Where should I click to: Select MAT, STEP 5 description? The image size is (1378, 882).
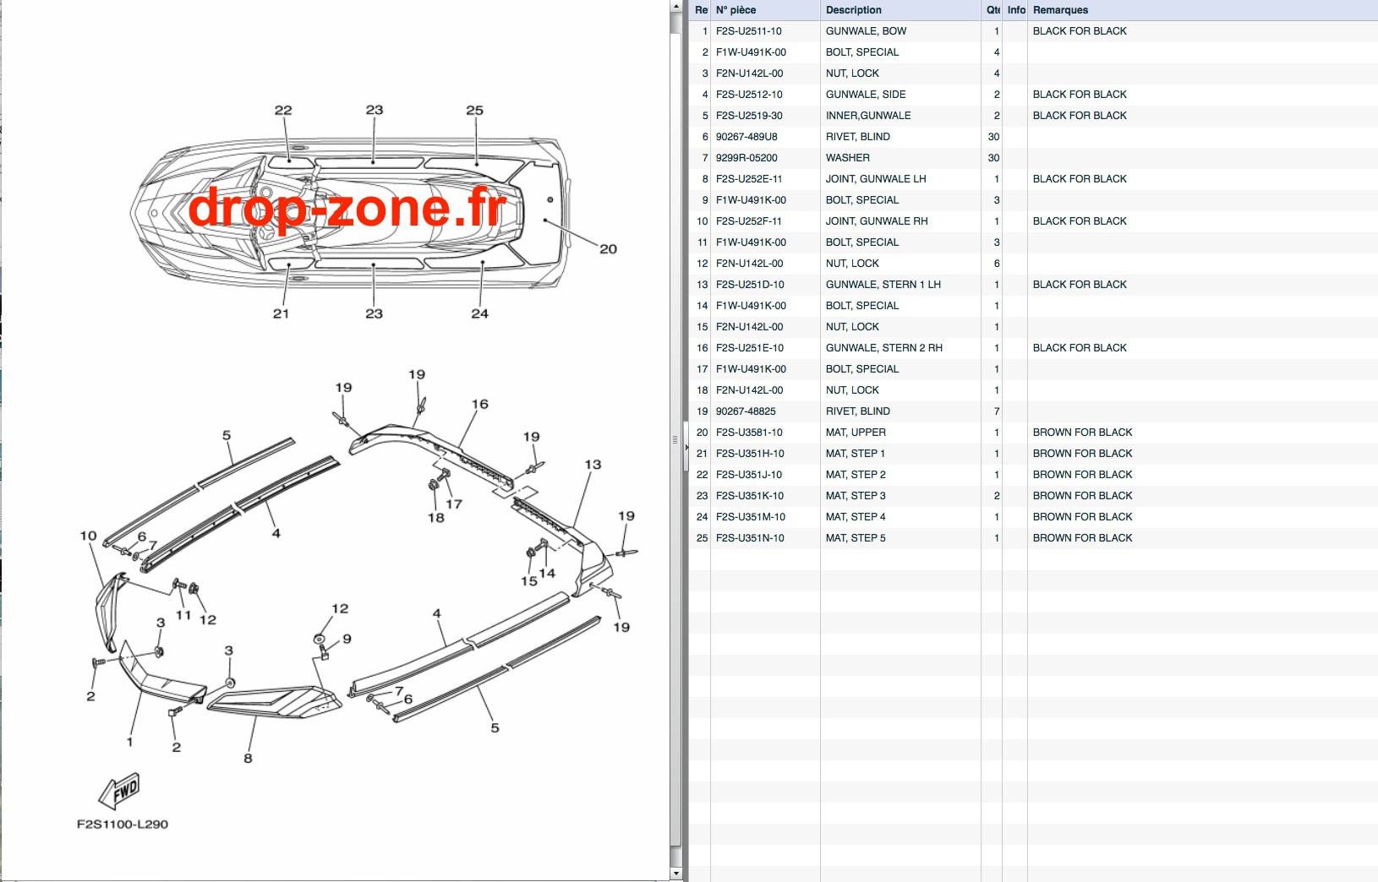(x=856, y=538)
